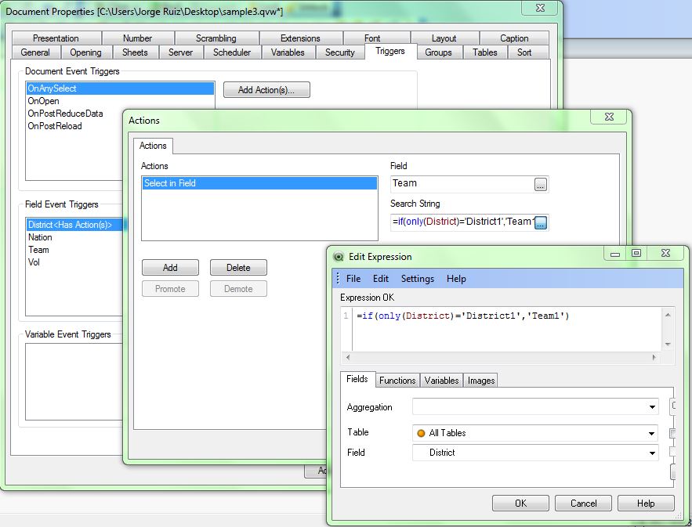Click Delete in the Actions dialog
The width and height of the screenshot is (692, 527).
pos(238,268)
